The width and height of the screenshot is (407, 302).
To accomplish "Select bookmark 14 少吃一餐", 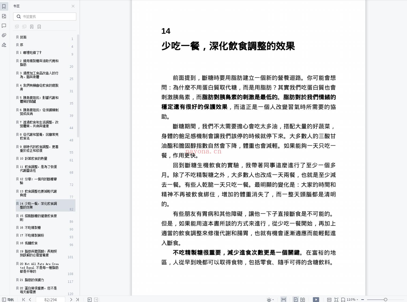I will [x=45, y=205].
